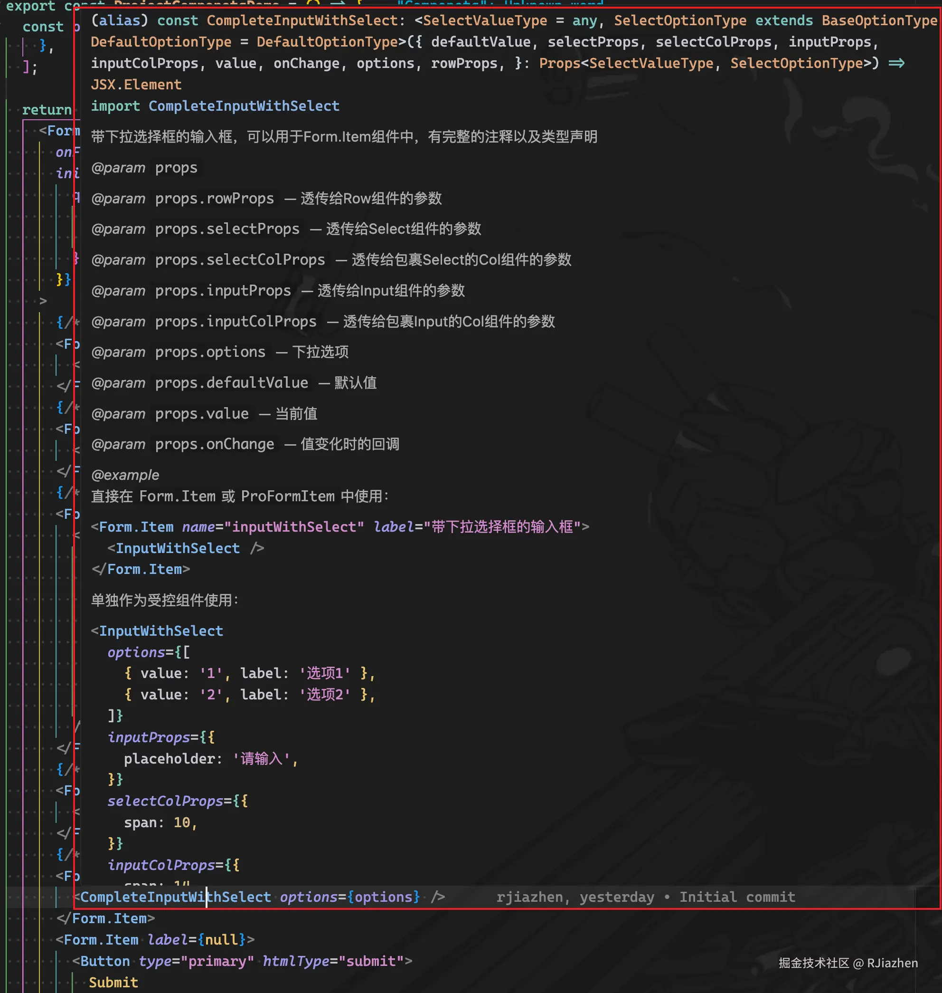
Task: Click the InputWithSelect tag in the example snippet
Action: [x=178, y=548]
